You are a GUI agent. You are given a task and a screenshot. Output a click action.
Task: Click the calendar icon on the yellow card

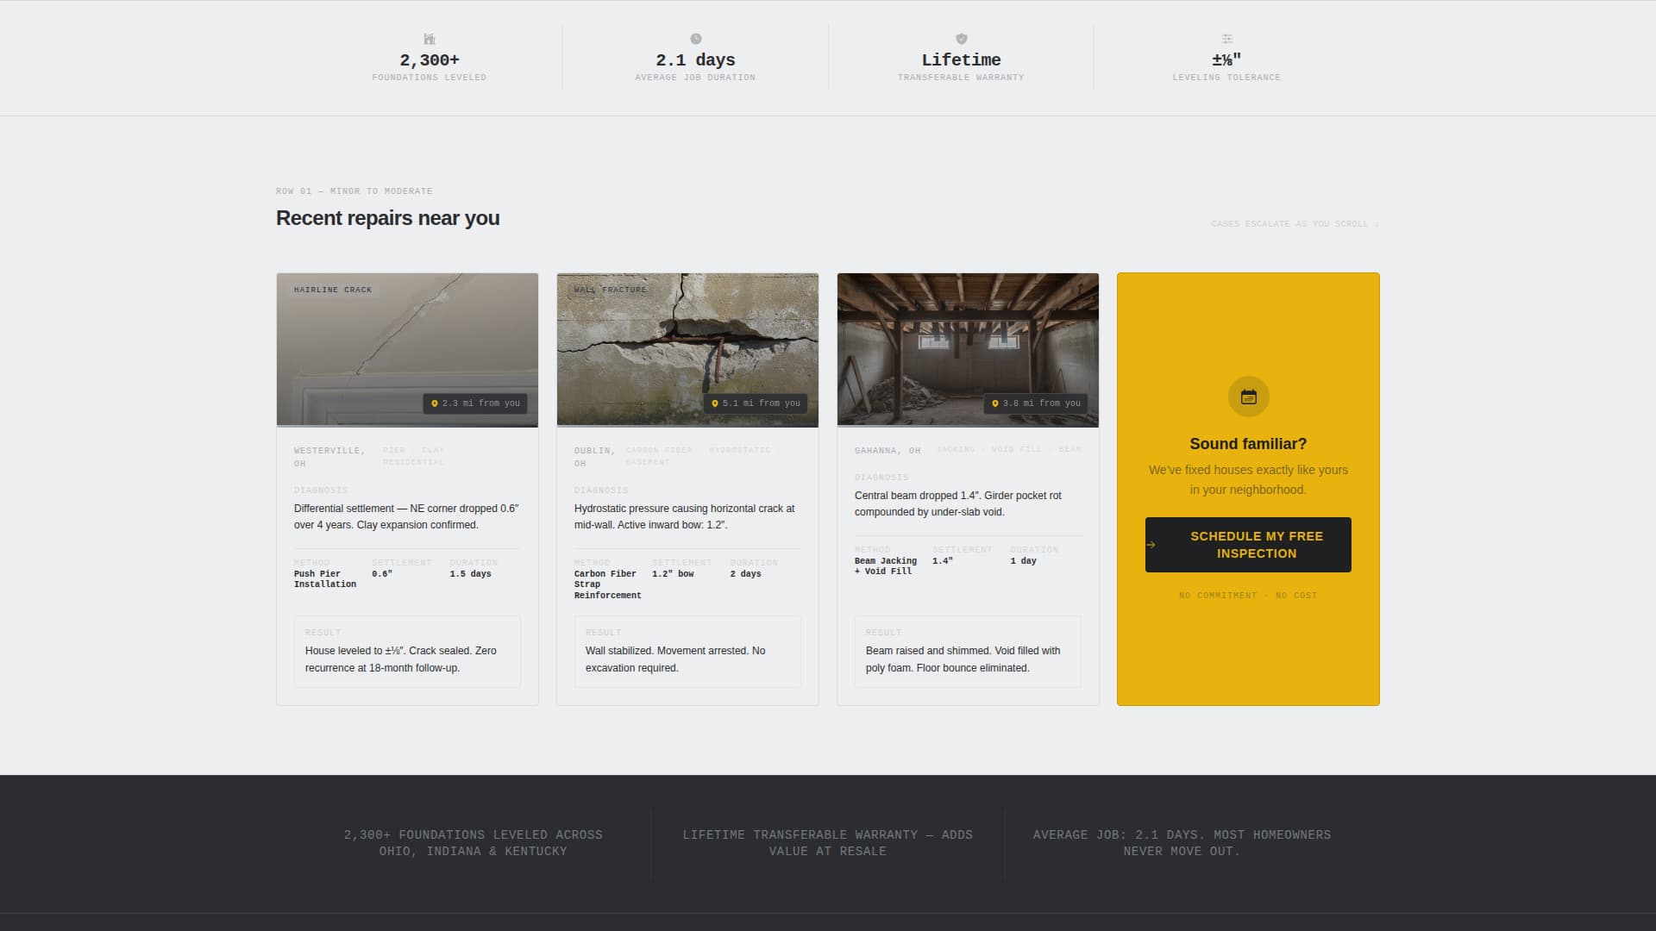(x=1248, y=397)
